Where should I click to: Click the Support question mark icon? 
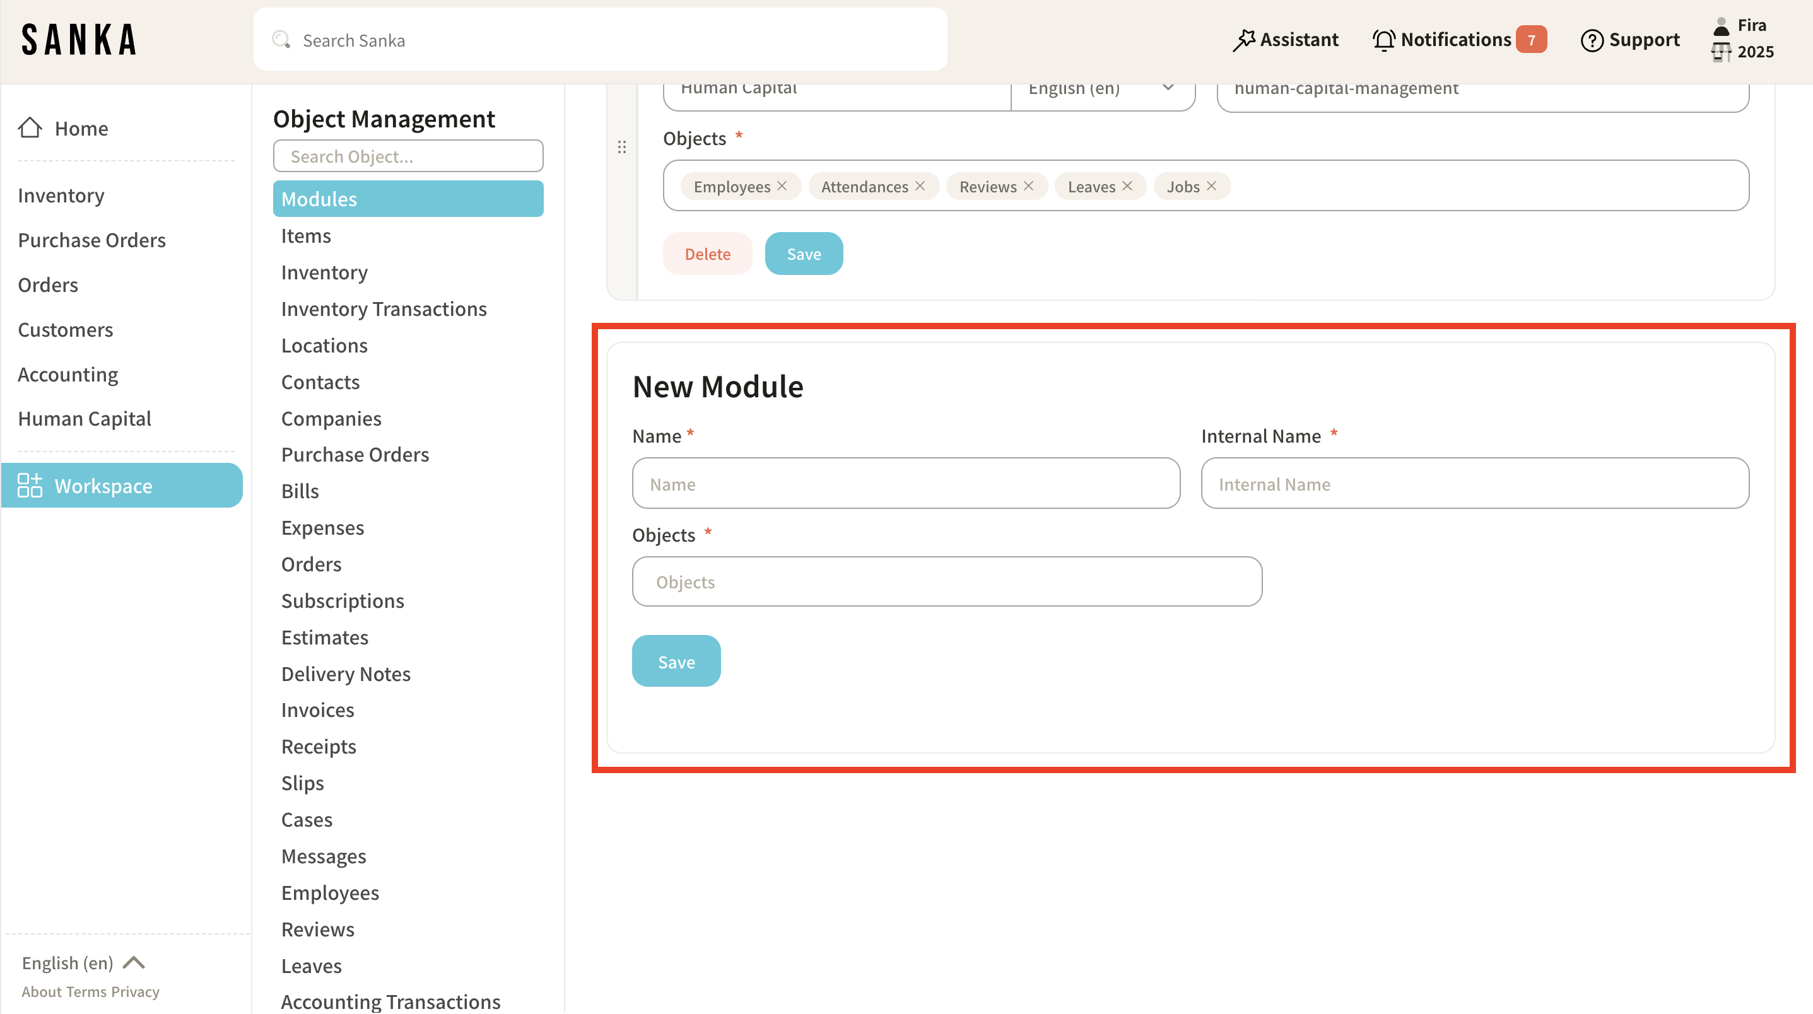pos(1592,40)
